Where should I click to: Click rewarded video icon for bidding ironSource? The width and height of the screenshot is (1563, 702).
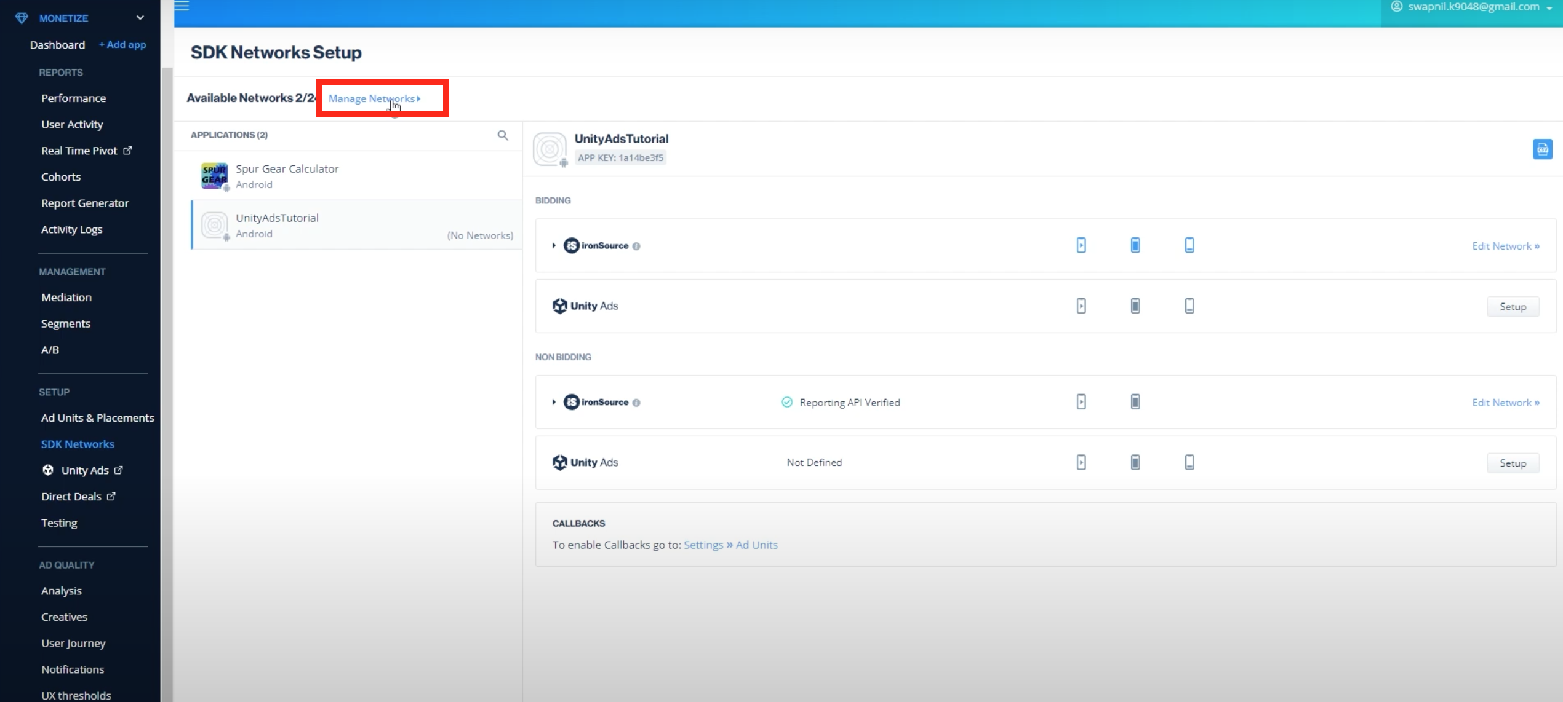point(1081,245)
